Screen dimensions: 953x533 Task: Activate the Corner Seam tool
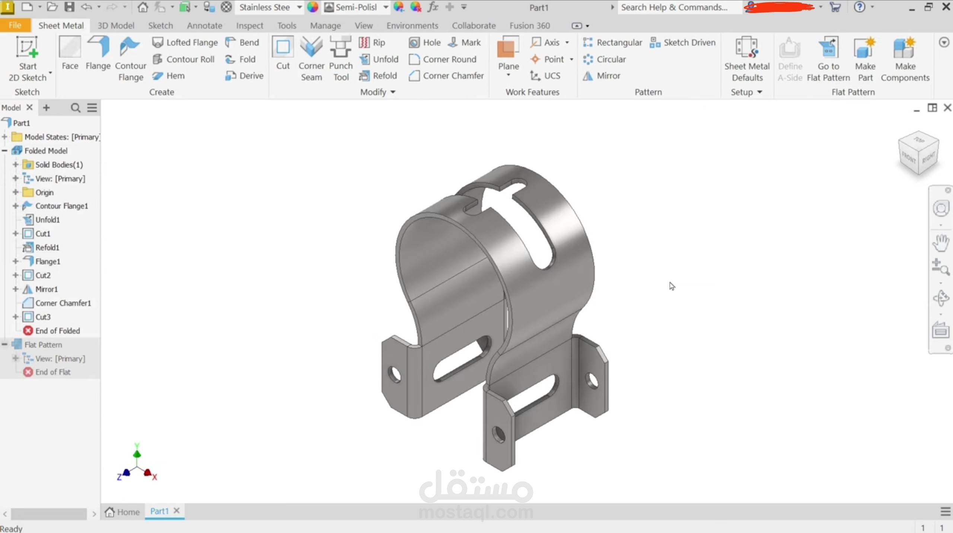click(312, 59)
